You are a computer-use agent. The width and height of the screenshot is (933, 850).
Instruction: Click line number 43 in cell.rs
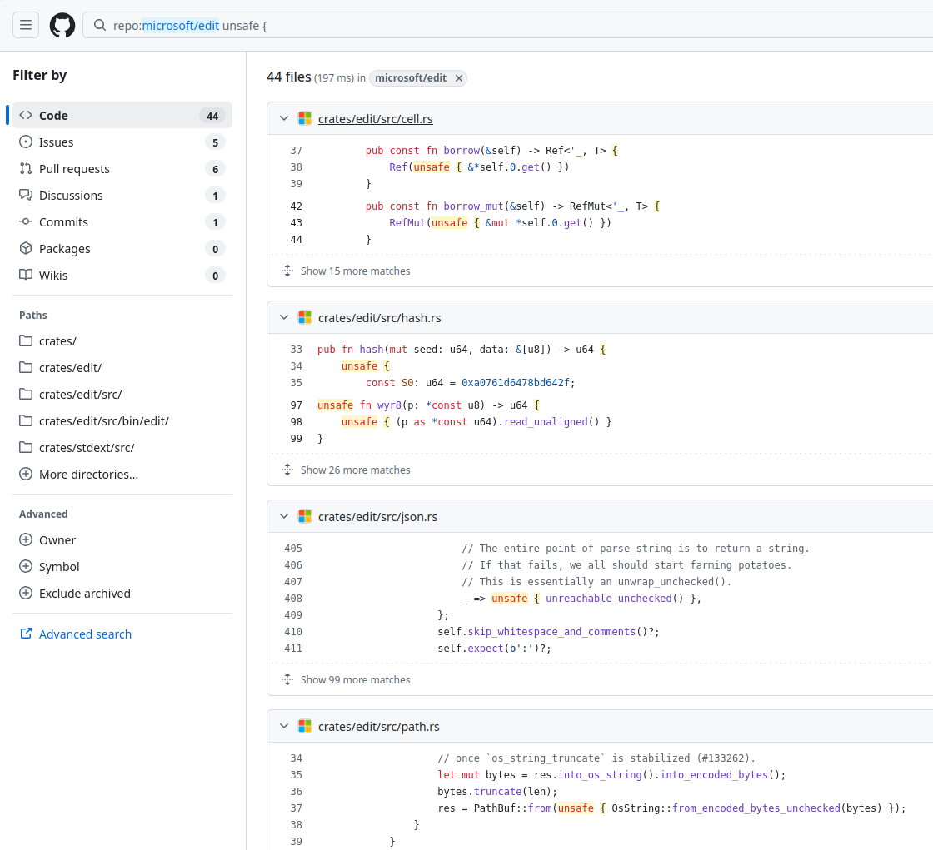[297, 223]
